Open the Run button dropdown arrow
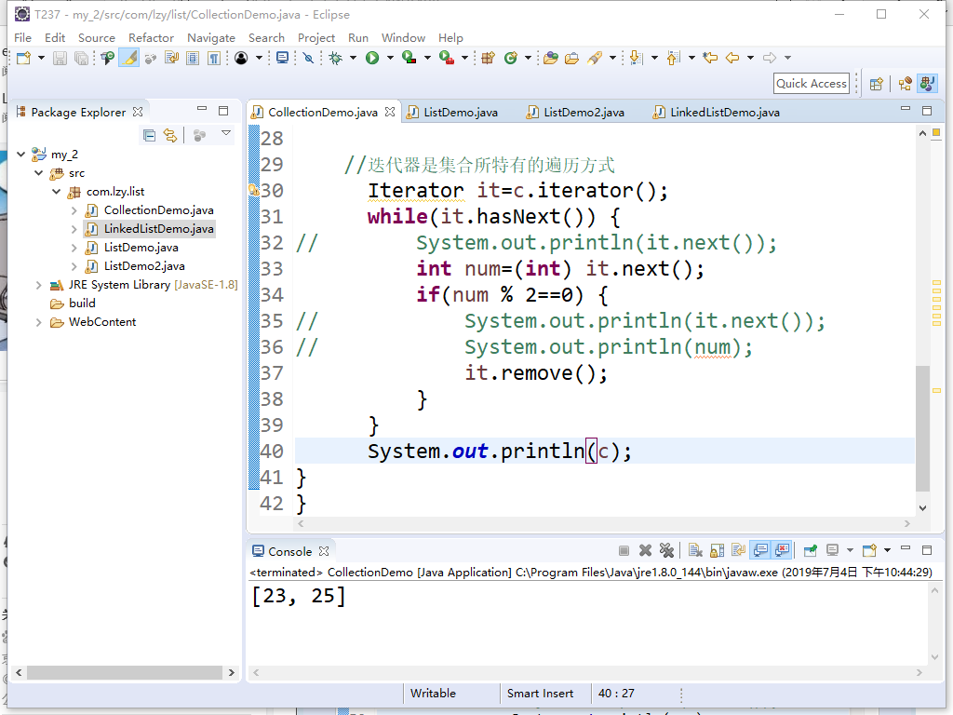953x715 pixels. click(x=390, y=58)
